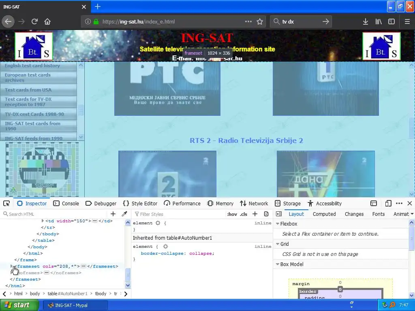Open the Windows Start menu

pyautogui.click(x=19, y=305)
